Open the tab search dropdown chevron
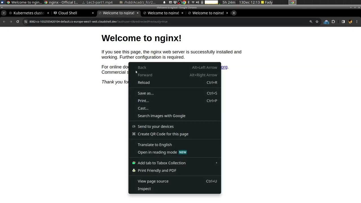Image resolution: width=361 pixels, height=203 pixels. click(x=4, y=13)
